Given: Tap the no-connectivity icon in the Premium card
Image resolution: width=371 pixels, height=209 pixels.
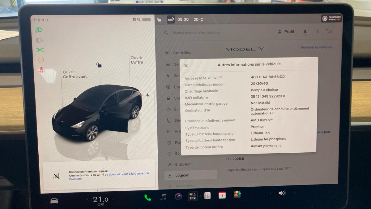Looking at the screenshot, I should (56, 176).
